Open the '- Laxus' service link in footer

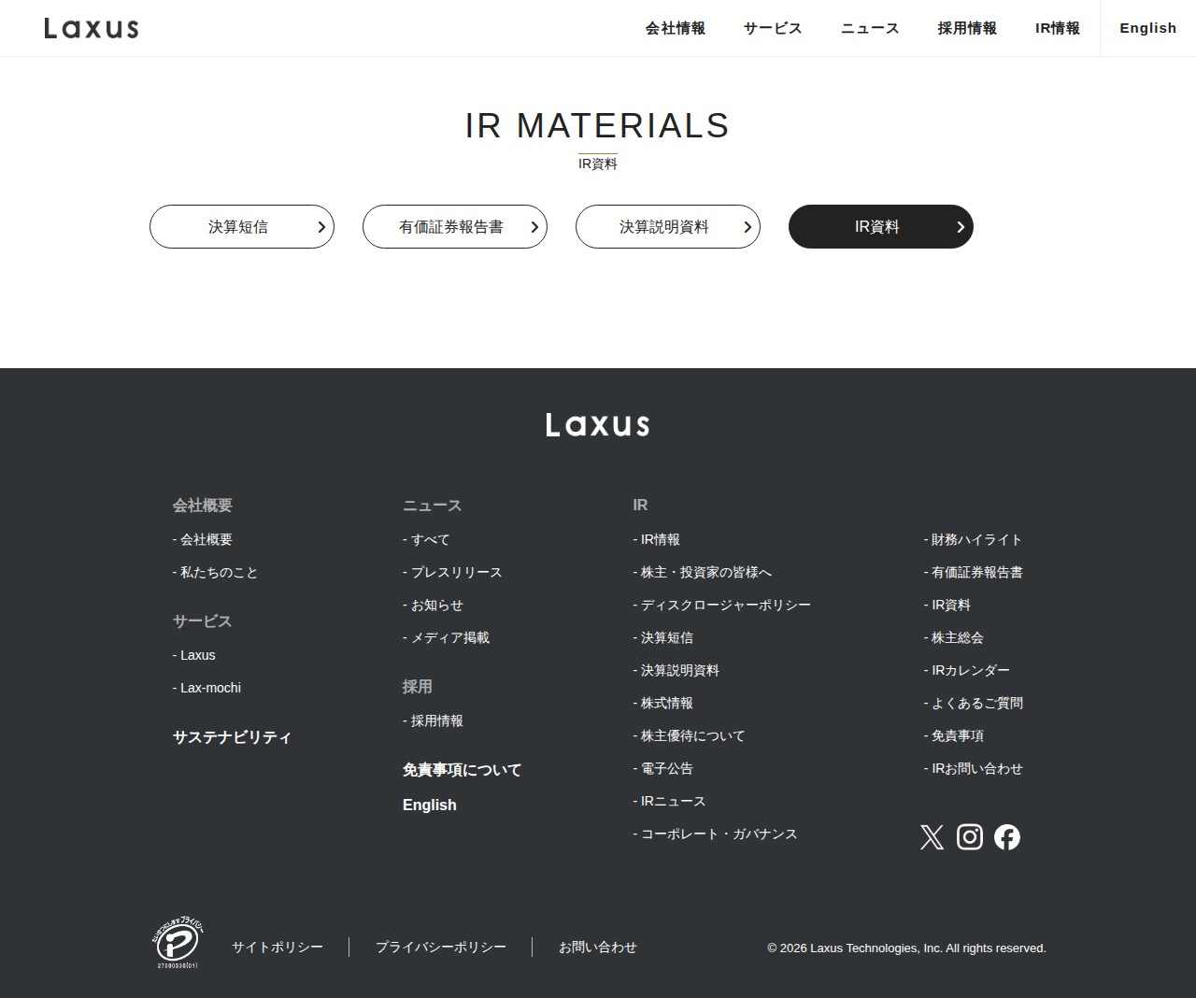click(194, 655)
